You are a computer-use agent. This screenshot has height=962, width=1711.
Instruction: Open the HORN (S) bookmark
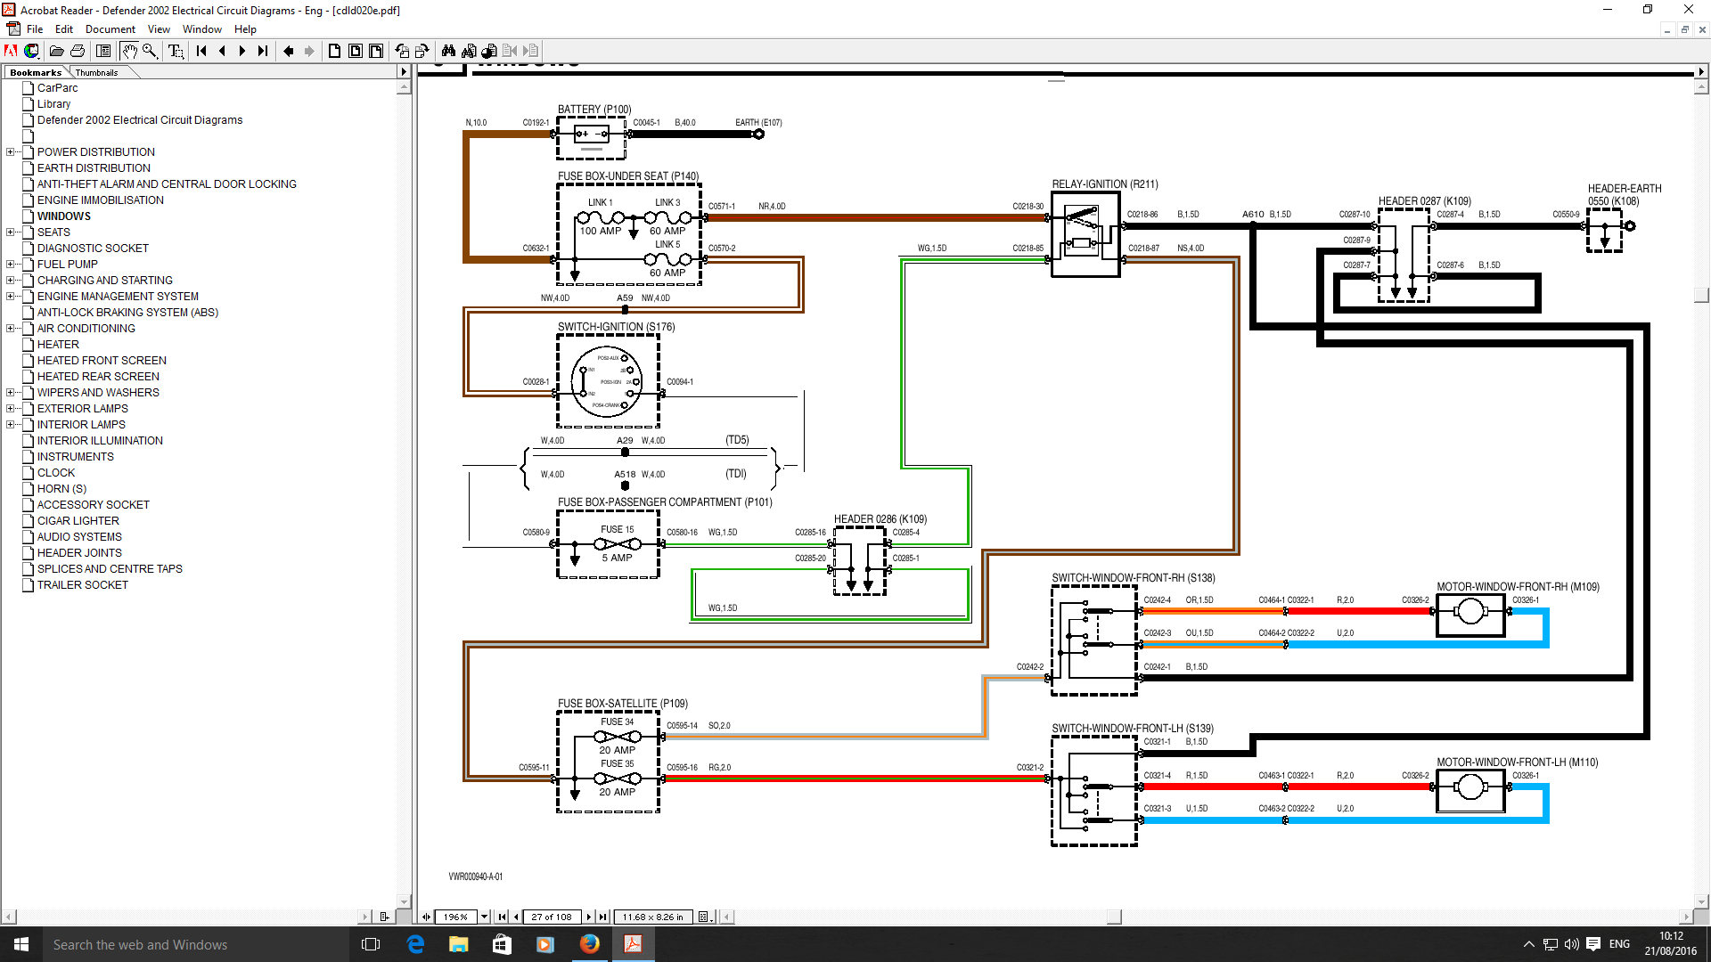click(61, 489)
